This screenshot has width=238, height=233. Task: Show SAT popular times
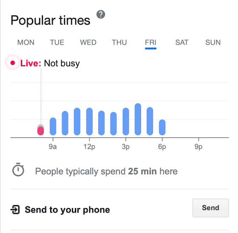[x=182, y=43]
